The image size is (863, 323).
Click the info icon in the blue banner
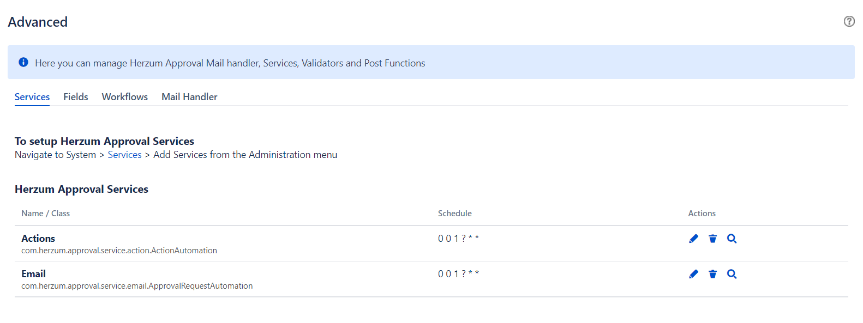coord(23,62)
